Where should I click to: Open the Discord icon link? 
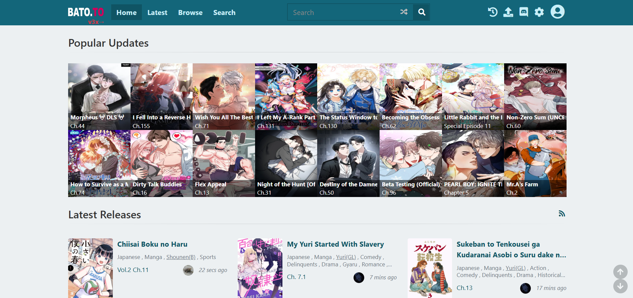524,12
